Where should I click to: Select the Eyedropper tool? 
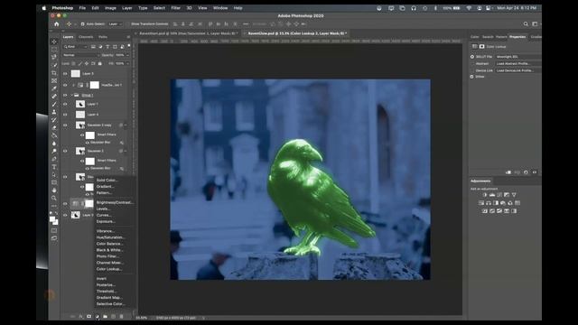click(x=54, y=88)
